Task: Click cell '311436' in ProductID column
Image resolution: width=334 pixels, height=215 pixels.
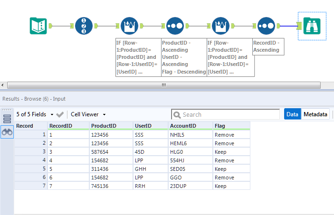Action: [111, 169]
